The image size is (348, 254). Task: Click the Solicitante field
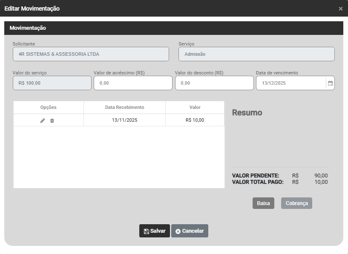click(x=91, y=54)
